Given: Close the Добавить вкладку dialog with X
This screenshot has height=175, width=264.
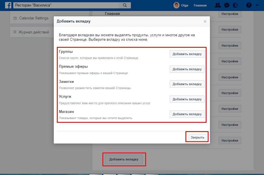Looking at the screenshot, I should coord(205,21).
